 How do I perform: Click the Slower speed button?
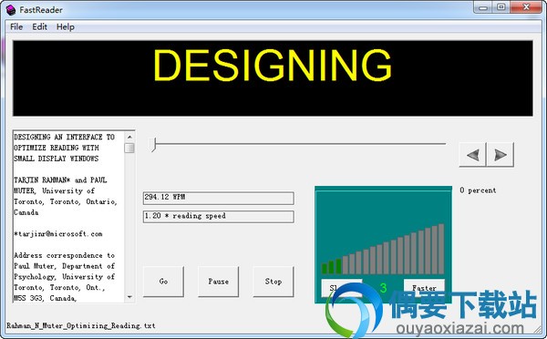[341, 288]
